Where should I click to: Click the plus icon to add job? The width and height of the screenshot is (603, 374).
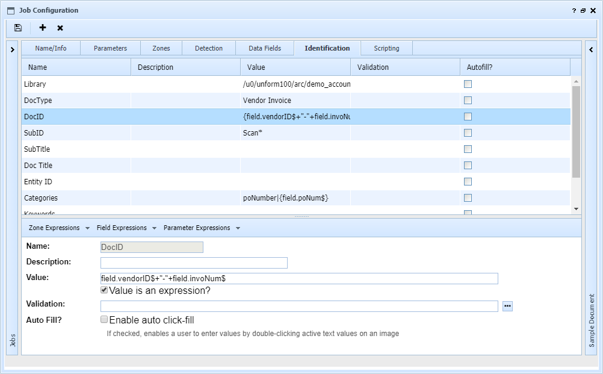click(x=43, y=28)
